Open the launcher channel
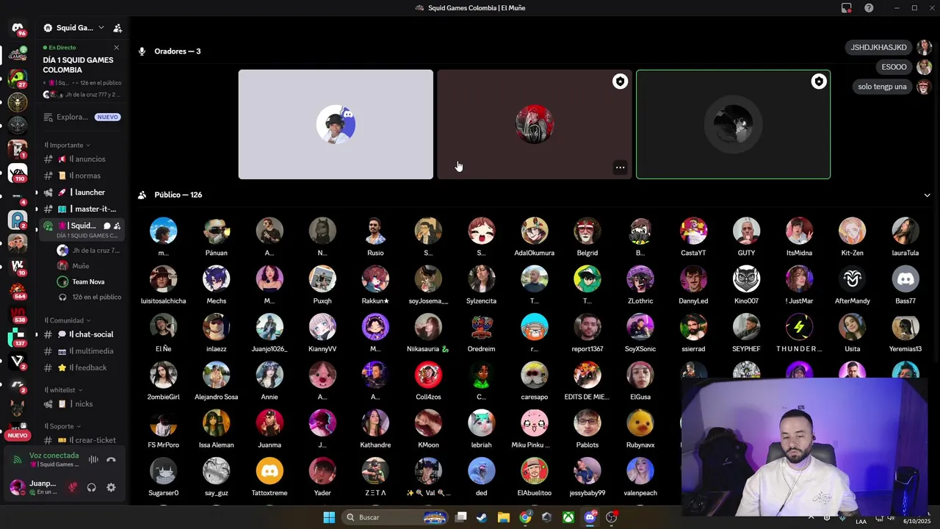 (x=82, y=192)
